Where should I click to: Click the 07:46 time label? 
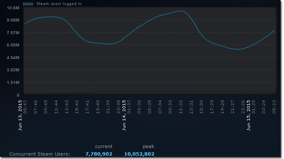[35, 107]
